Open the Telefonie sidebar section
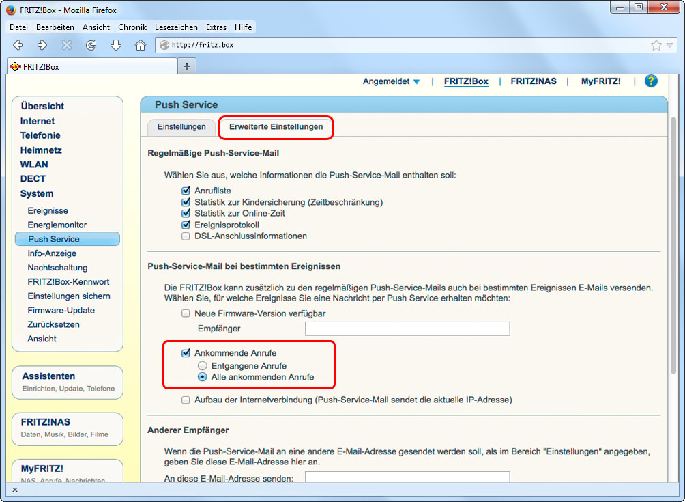This screenshot has width=685, height=502. 40,135
